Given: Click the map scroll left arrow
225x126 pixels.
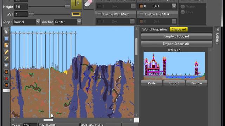Looking at the screenshot, I should tap(13, 120).
